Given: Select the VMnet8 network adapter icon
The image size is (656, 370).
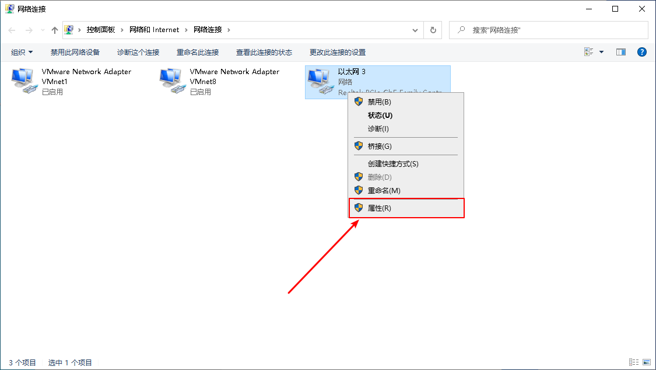Looking at the screenshot, I should pos(172,81).
